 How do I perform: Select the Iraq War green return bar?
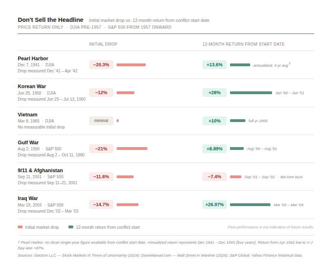(250, 204)
